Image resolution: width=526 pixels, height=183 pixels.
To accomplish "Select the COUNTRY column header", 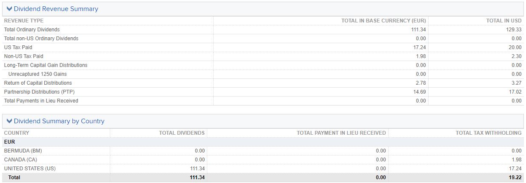I will coord(17,133).
